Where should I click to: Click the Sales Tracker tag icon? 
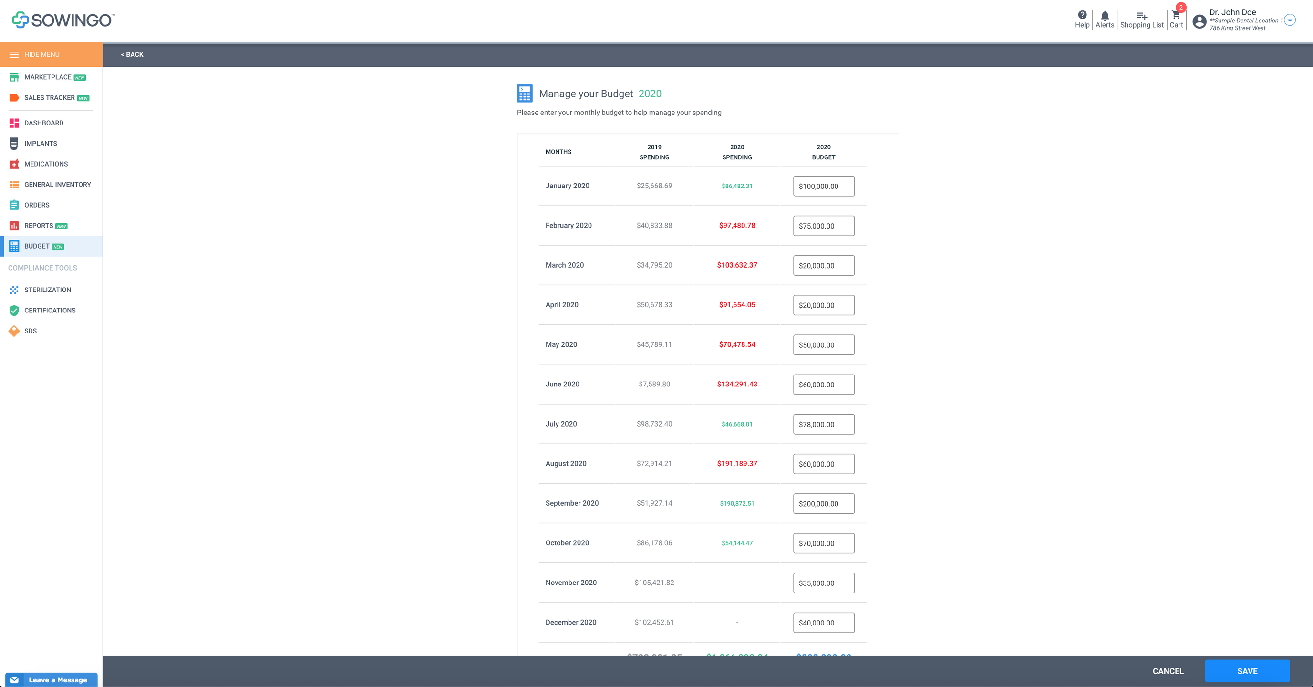(x=14, y=98)
